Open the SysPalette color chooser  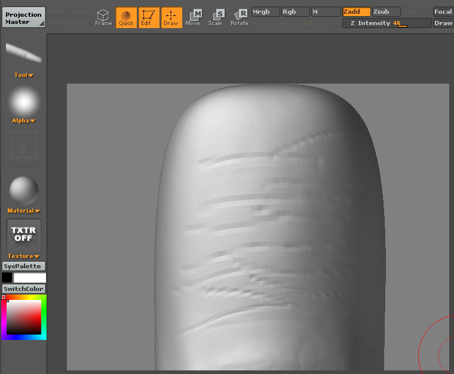point(24,266)
